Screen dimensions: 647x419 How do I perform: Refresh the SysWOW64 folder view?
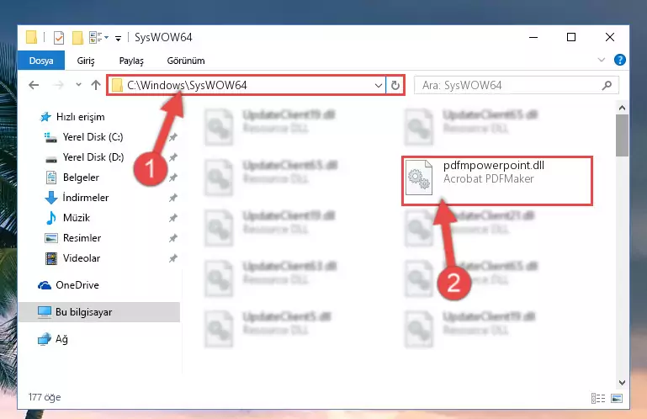[395, 86]
